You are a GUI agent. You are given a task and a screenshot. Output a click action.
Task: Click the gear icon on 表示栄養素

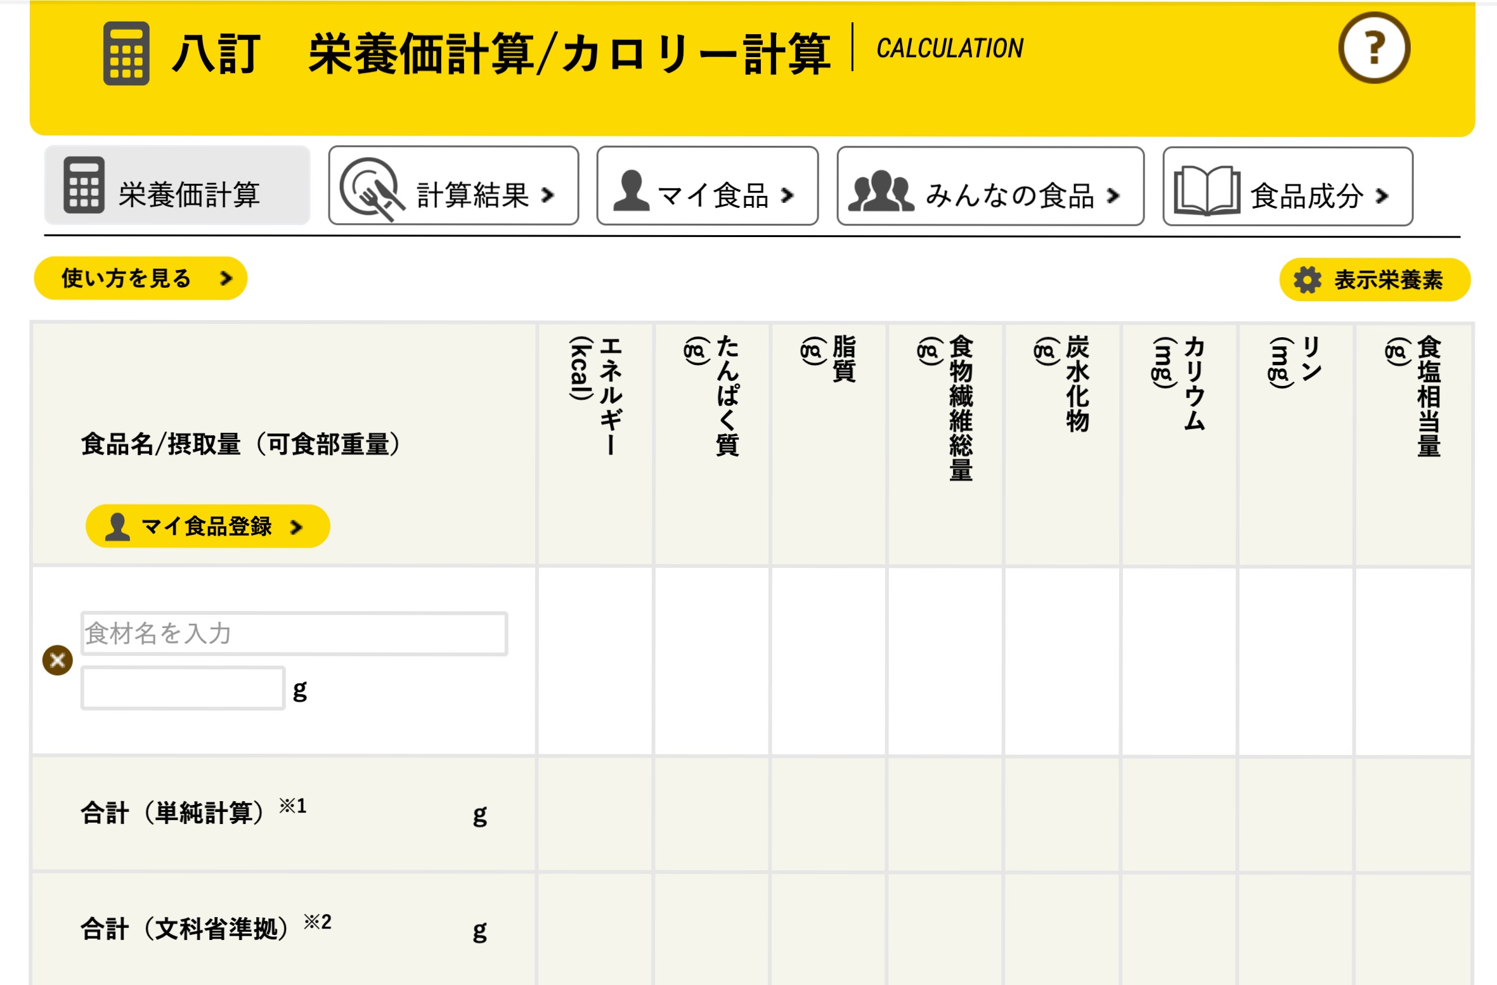point(1307,280)
